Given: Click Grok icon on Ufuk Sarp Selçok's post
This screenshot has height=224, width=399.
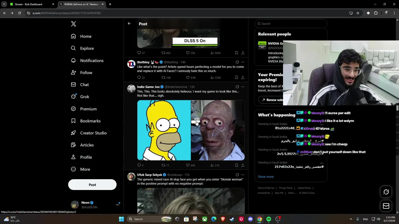Looking at the screenshot, I should 237,175.
